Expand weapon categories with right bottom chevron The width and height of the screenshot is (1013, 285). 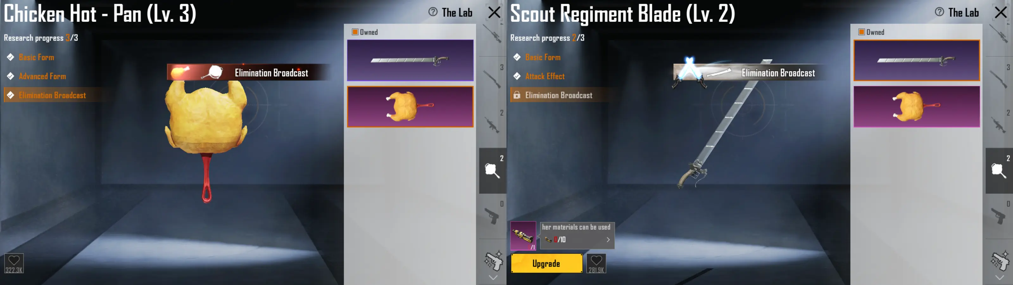coord(999,277)
